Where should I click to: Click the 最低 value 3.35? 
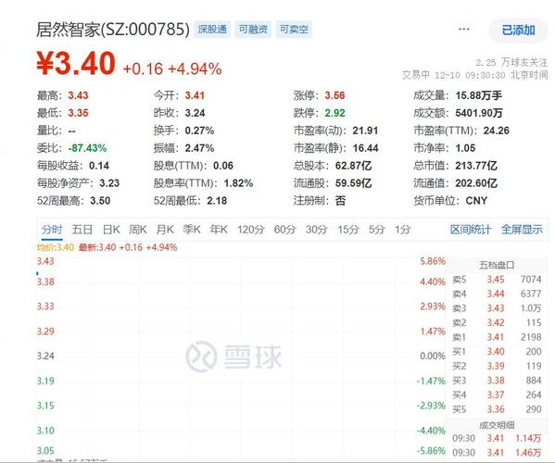pos(78,113)
